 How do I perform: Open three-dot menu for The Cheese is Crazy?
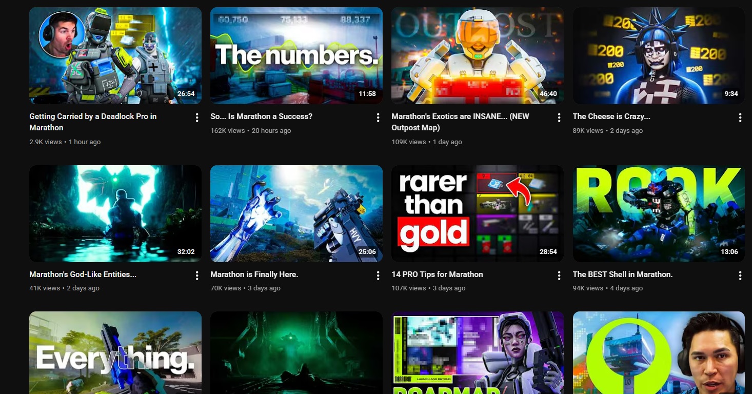pos(740,118)
